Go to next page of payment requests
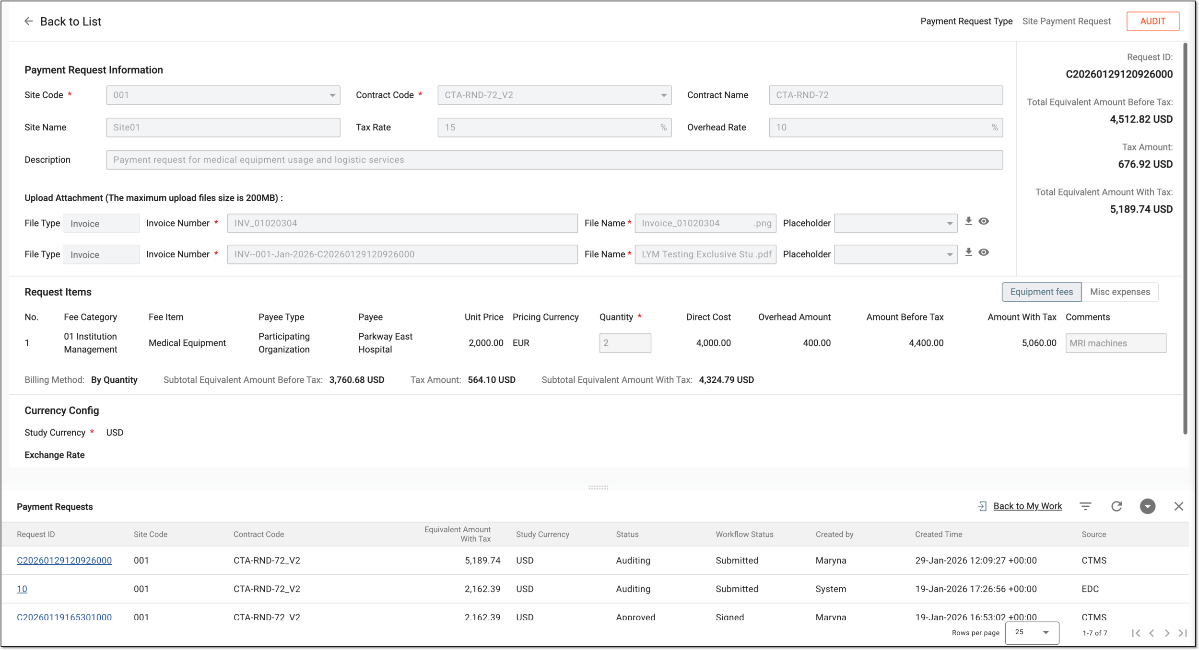Image resolution: width=1199 pixels, height=650 pixels. (1167, 633)
